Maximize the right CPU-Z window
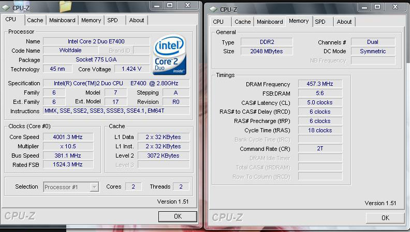The width and height of the screenshot is (410, 232). point(377,7)
